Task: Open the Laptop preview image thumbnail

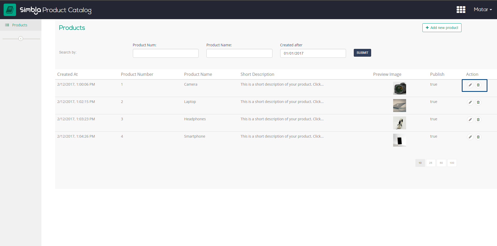Action: click(399, 106)
